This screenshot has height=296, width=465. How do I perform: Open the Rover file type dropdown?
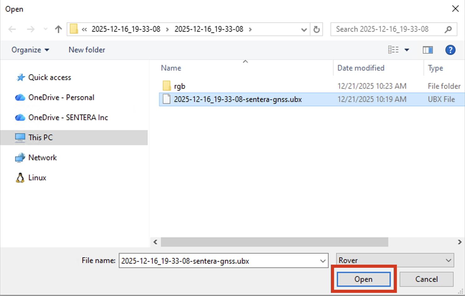pyautogui.click(x=395, y=261)
